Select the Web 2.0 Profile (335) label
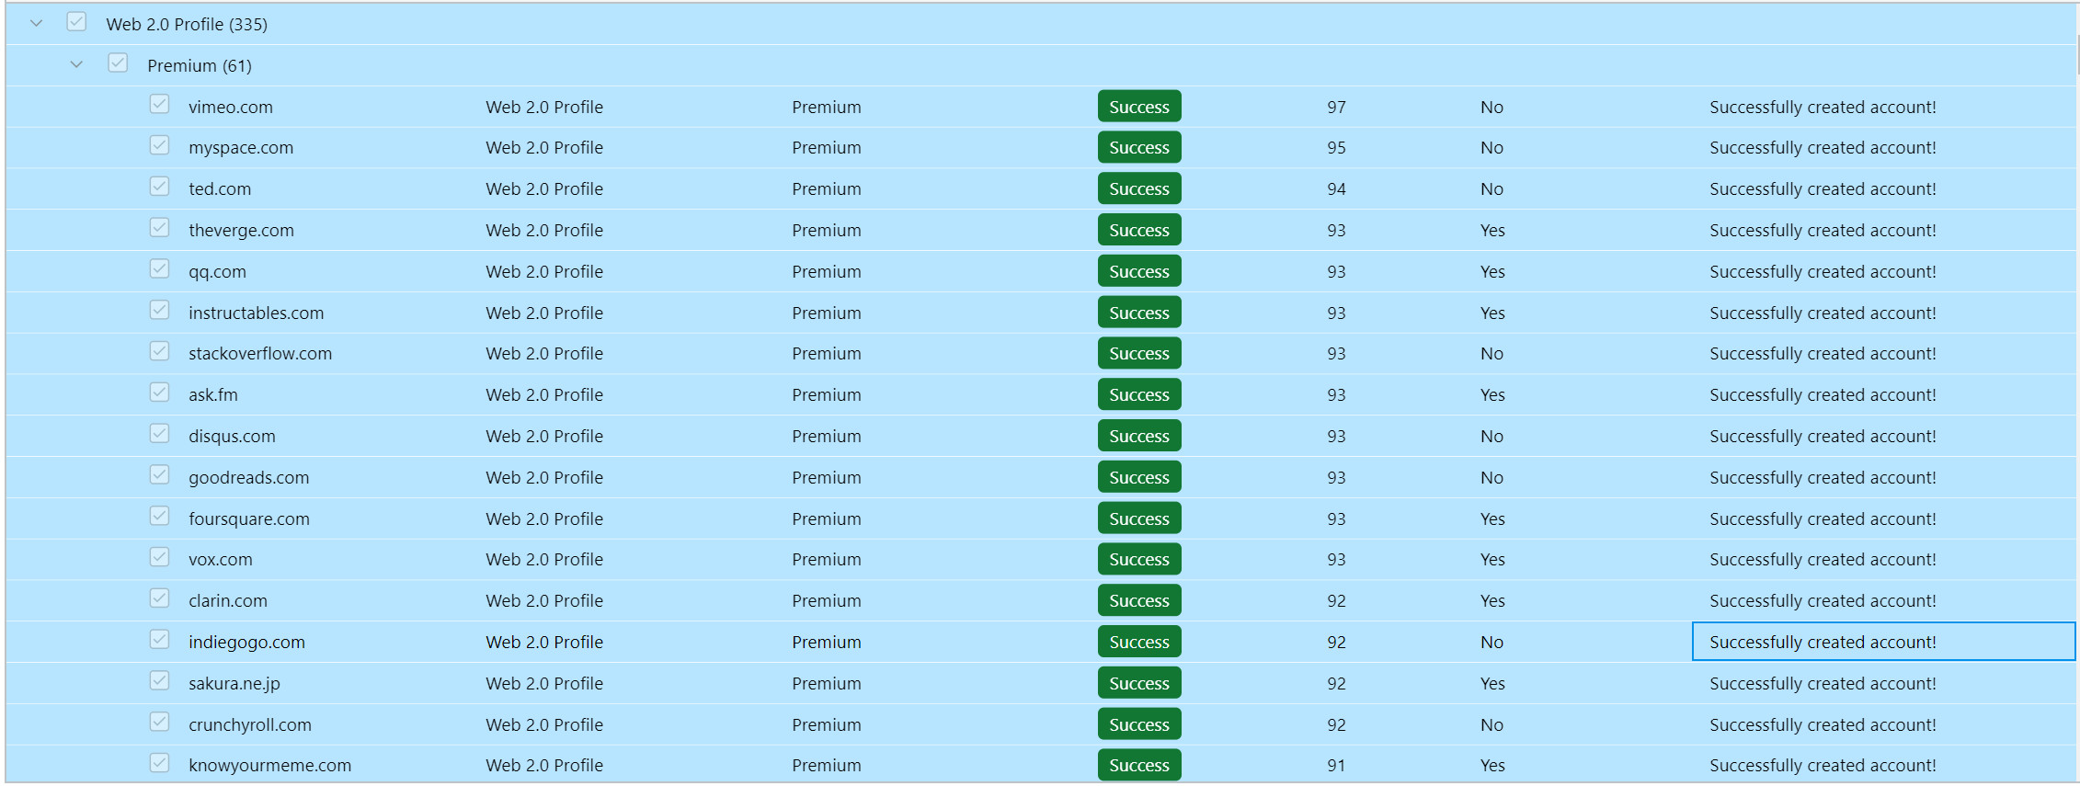Viewport: 2080px width, 786px height. [x=187, y=25]
